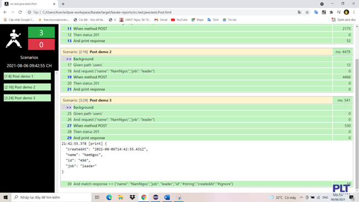Open the reading list (Danh sách đọc)

[344, 20]
